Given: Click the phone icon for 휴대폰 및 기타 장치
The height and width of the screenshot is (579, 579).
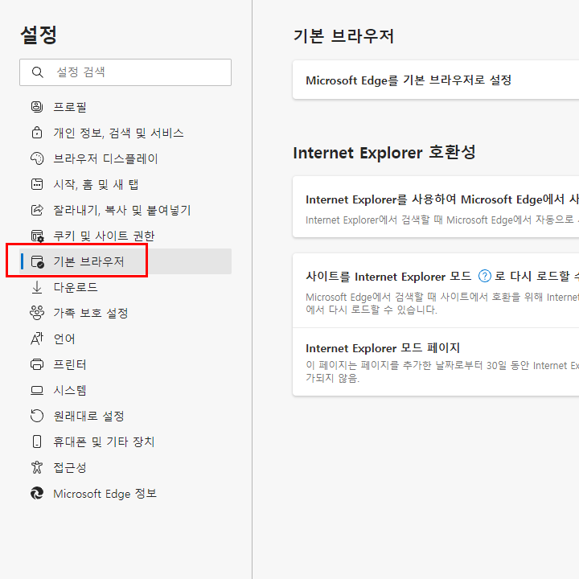Looking at the screenshot, I should click(37, 441).
